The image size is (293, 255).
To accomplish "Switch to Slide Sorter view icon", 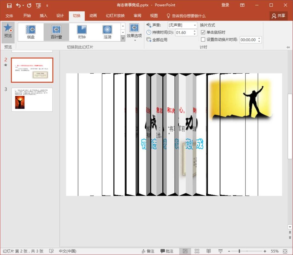I will (197, 251).
